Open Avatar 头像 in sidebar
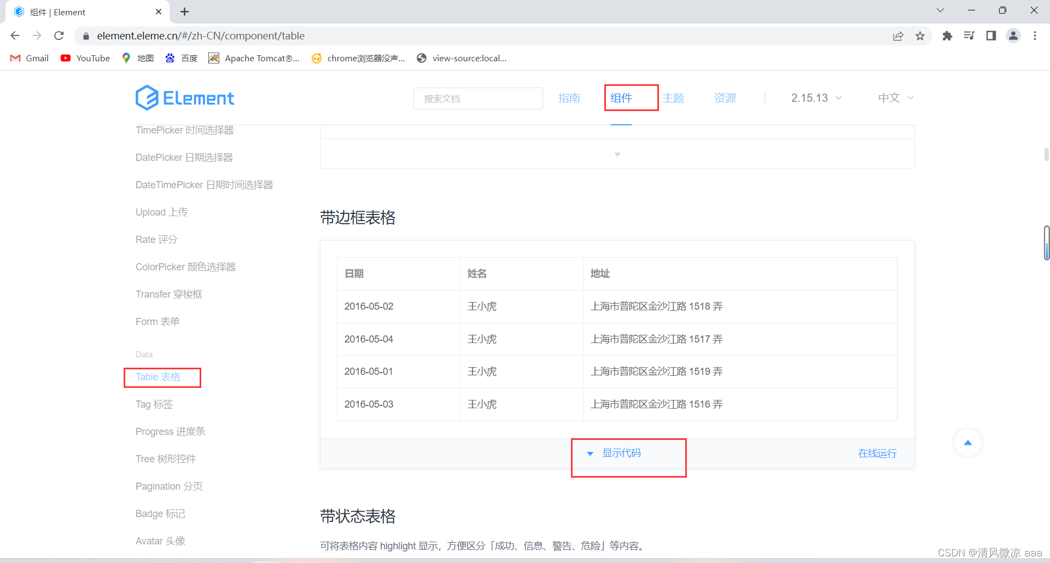The width and height of the screenshot is (1050, 563). pos(160,541)
